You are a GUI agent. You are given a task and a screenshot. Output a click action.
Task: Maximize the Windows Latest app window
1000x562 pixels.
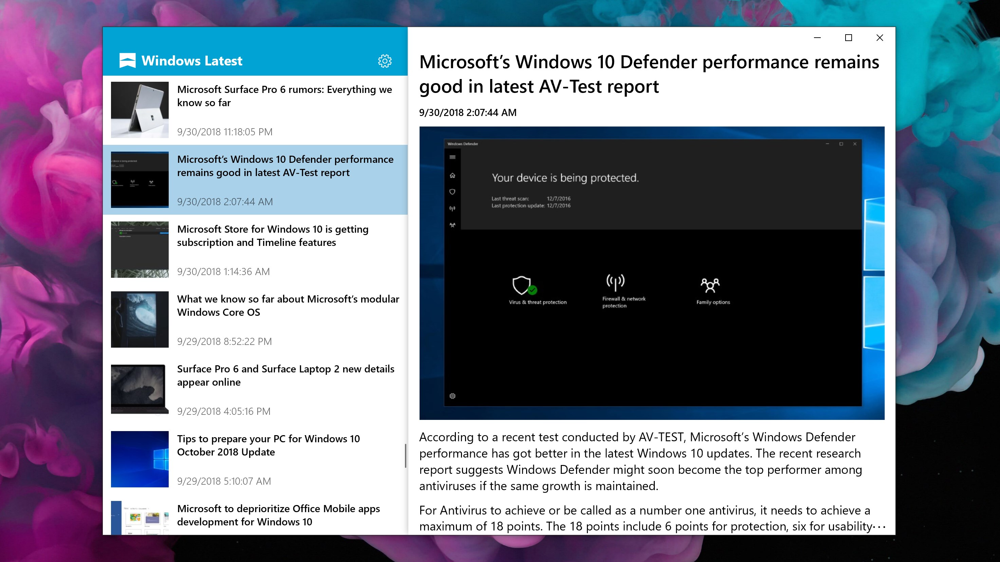(848, 38)
